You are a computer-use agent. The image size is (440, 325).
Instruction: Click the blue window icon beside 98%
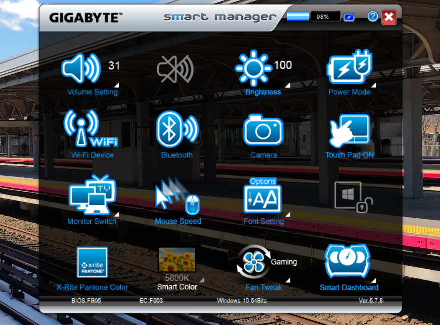(349, 17)
